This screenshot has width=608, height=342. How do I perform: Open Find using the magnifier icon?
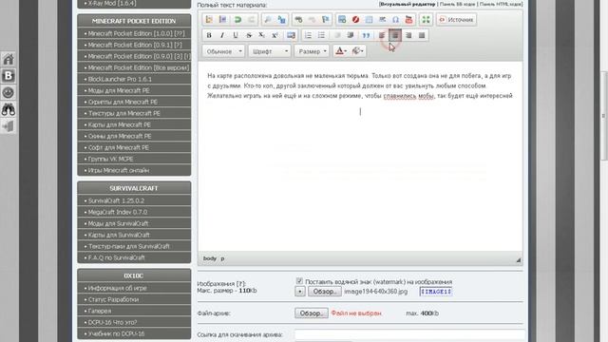point(268,19)
